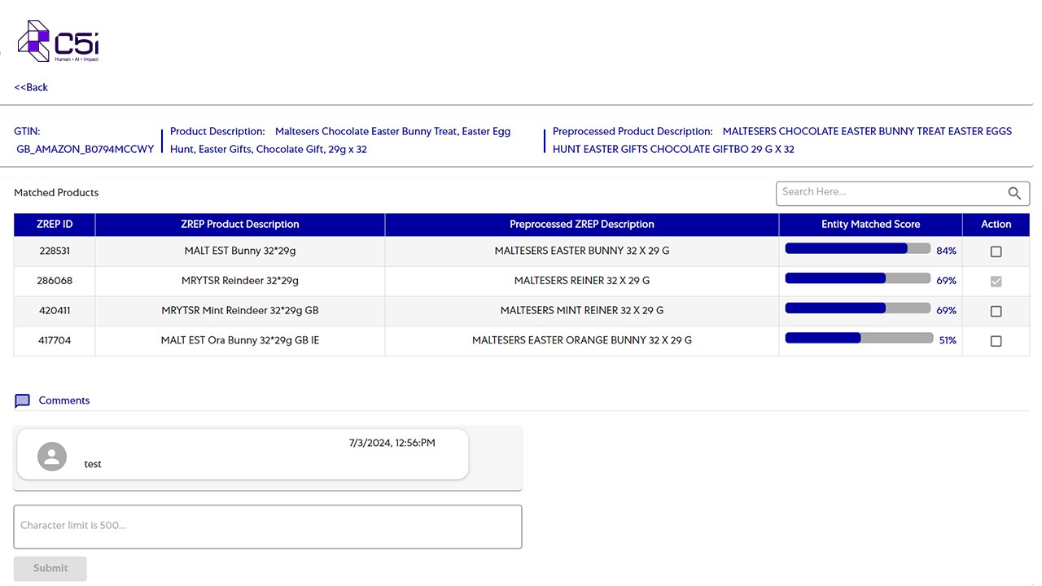Click the Action column header
The image size is (1042, 586).
[x=996, y=225]
